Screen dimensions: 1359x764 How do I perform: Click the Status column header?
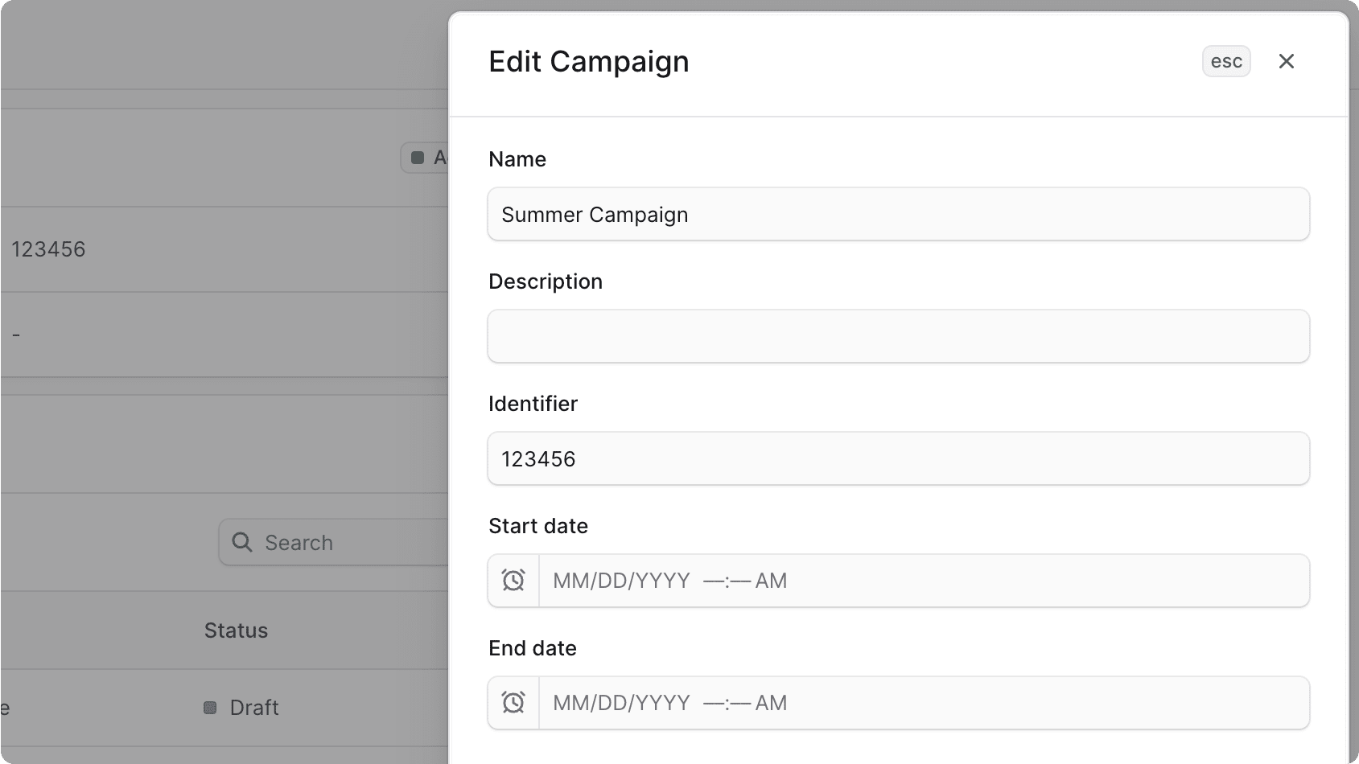(x=235, y=630)
